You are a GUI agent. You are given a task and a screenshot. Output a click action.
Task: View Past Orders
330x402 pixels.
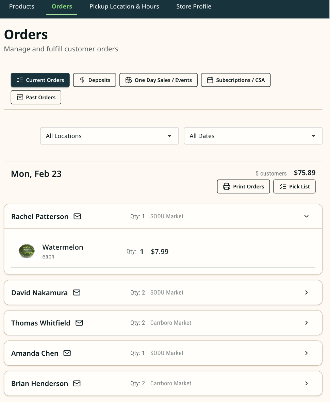point(36,97)
